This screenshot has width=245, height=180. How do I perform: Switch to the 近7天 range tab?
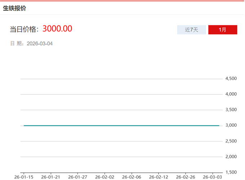pyautogui.click(x=191, y=30)
